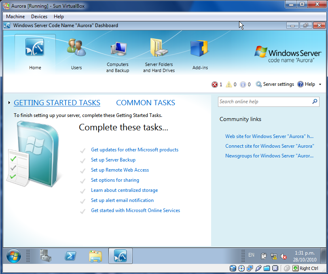Check off Set up Server Backup task
The image size is (328, 274).
tap(83, 160)
